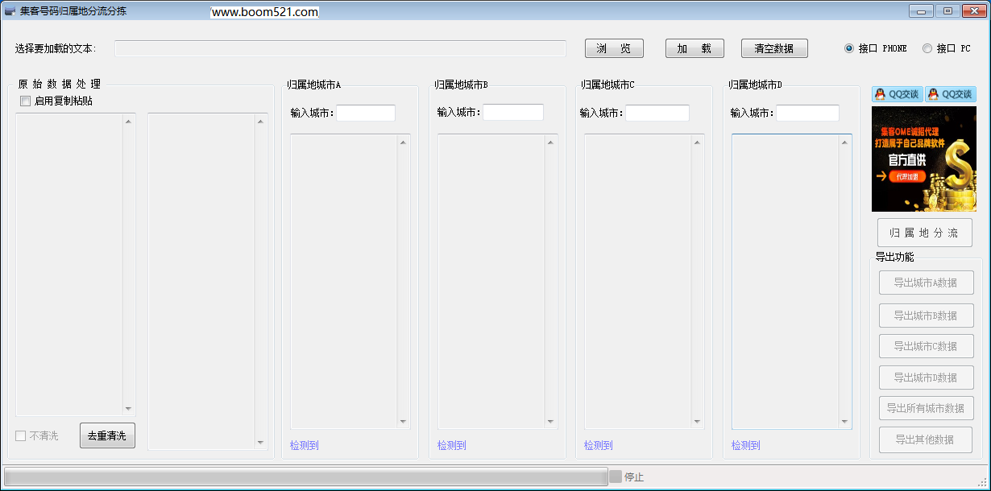Click the 导出功能 group label
The image size is (991, 491).
895,257
